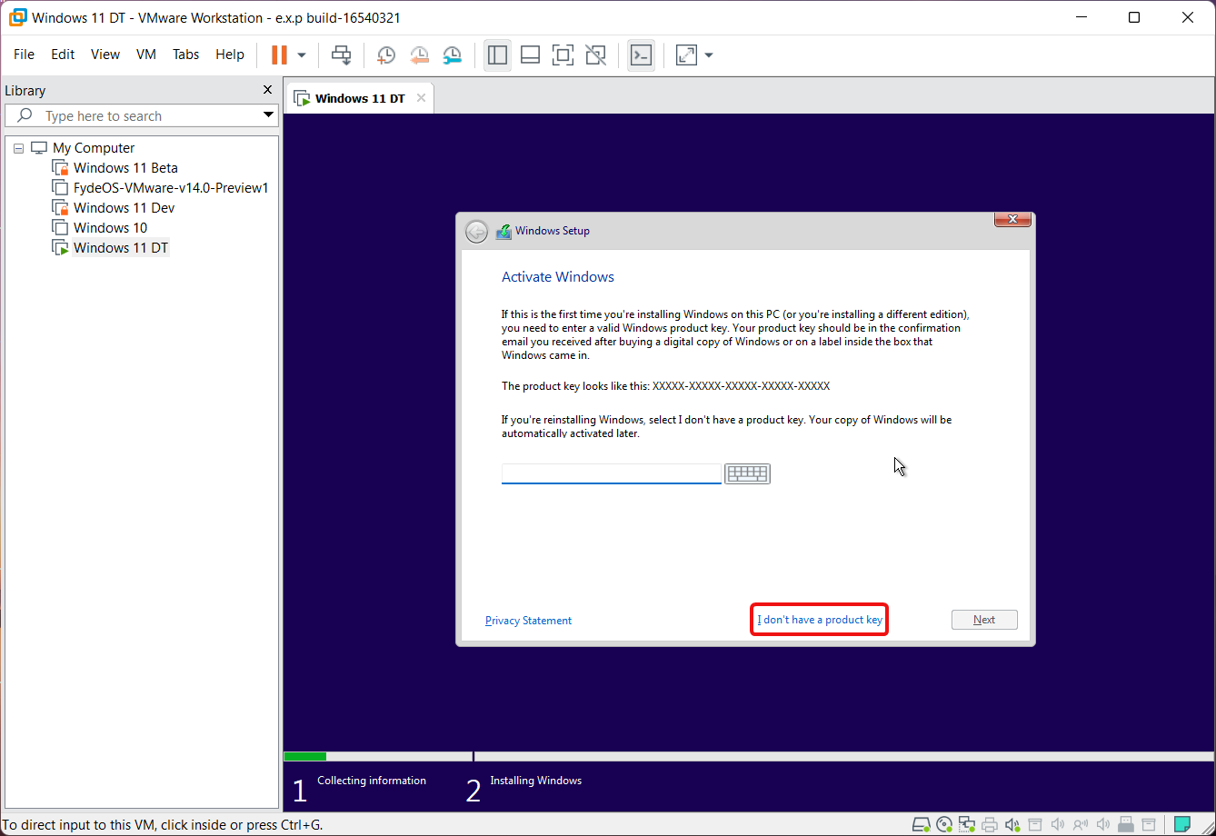Viewport: 1216px width, 836px height.
Task: Select the Windows 10 VM
Action: (x=110, y=228)
